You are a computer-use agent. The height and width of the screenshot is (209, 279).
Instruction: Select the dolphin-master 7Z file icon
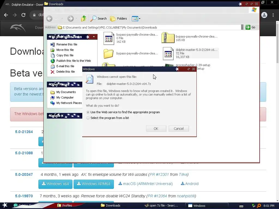(168, 54)
